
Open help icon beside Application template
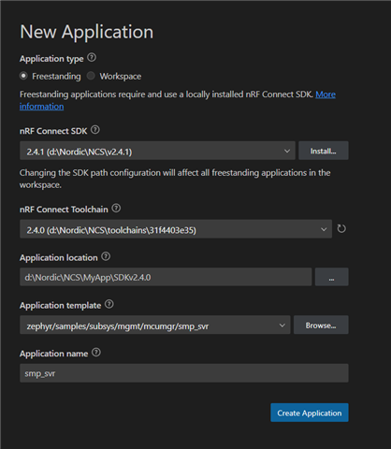[109, 304]
